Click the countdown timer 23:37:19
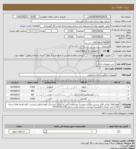This screenshot has height=149, width=136. pyautogui.click(x=33, y=31)
